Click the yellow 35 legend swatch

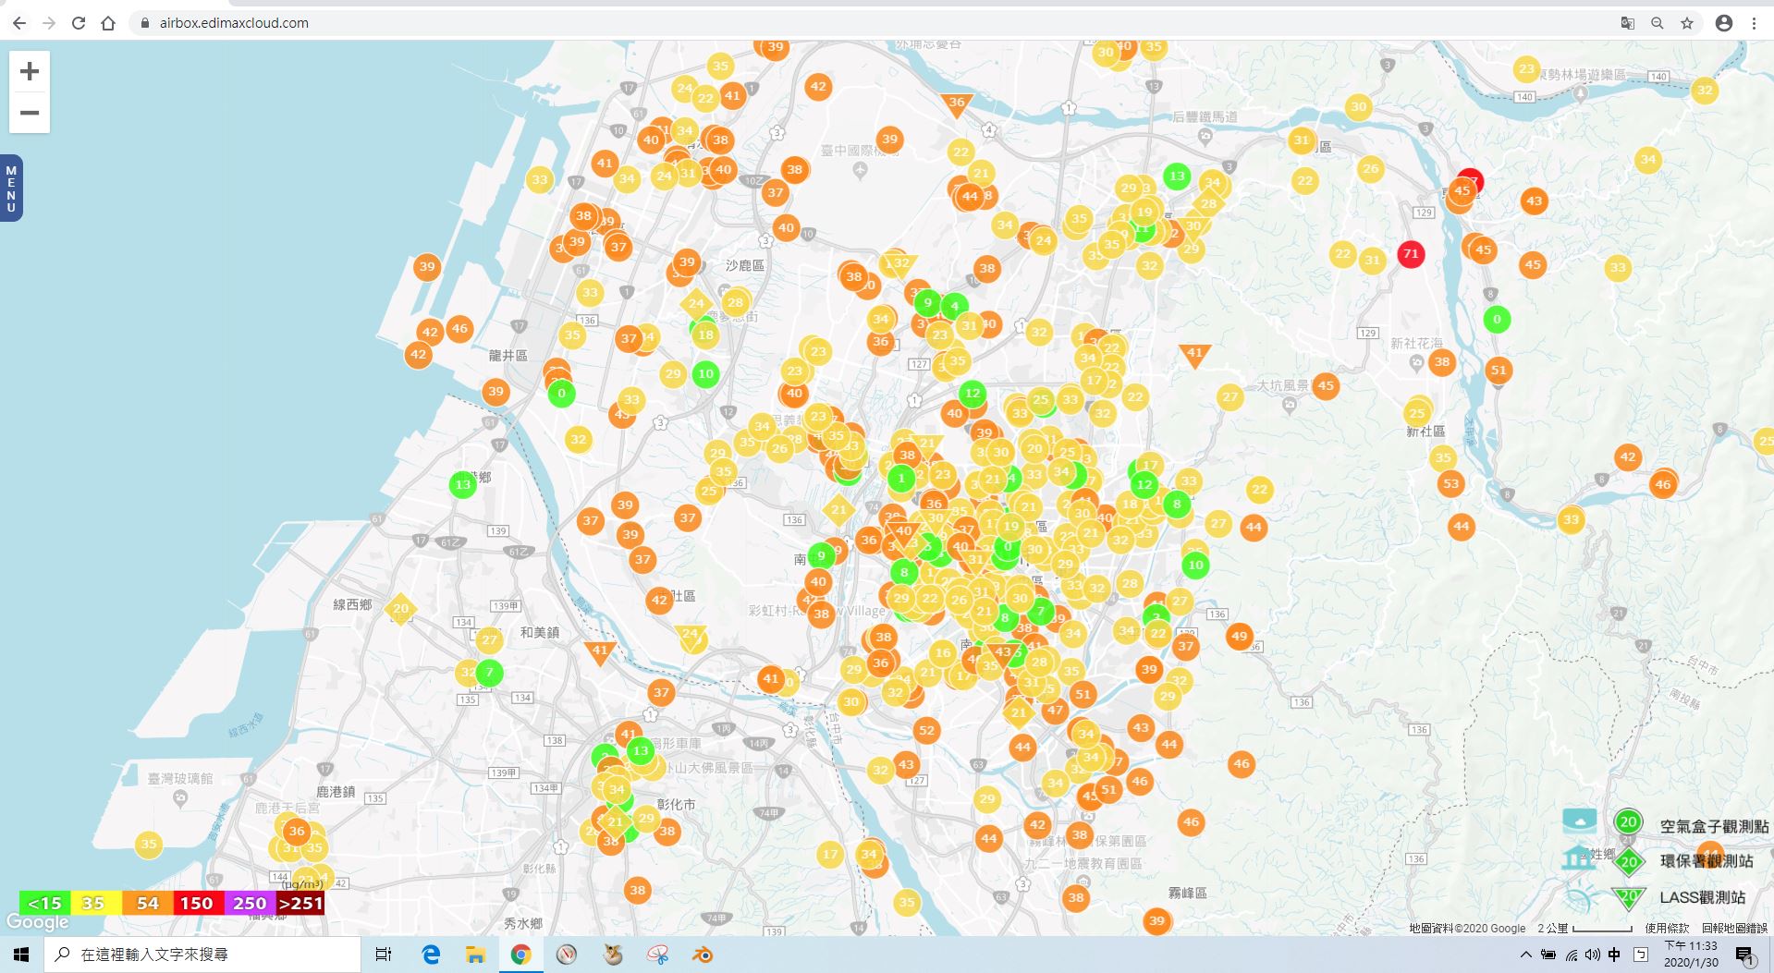pos(95,904)
